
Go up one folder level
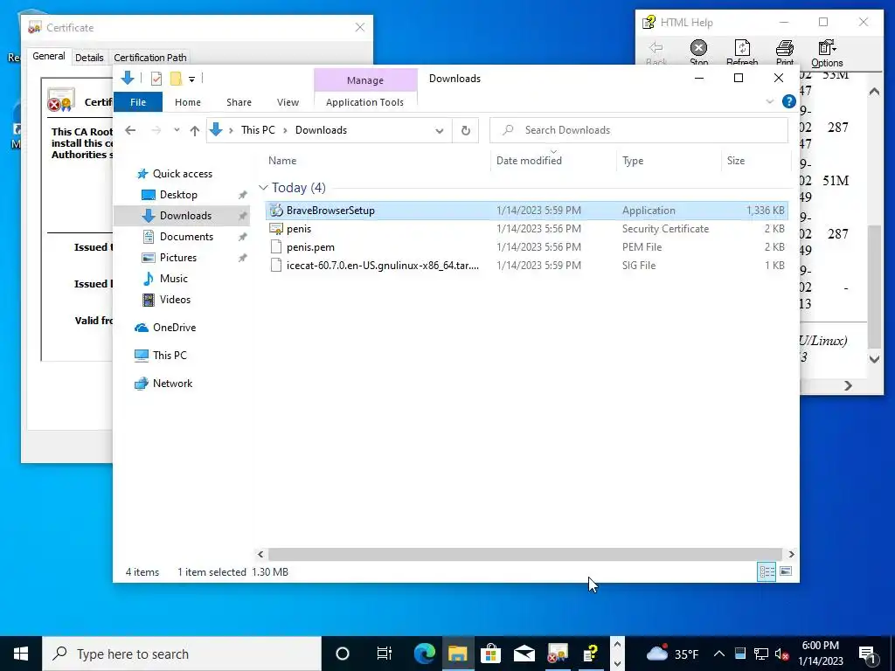[x=195, y=131]
